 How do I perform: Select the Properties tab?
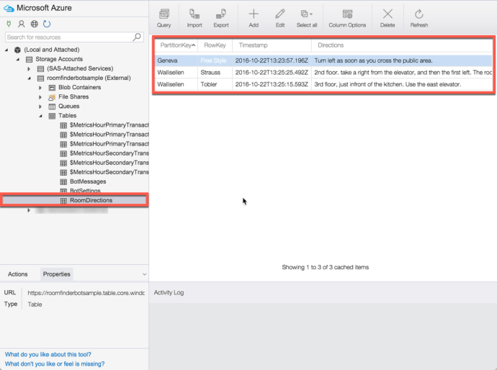coord(56,274)
